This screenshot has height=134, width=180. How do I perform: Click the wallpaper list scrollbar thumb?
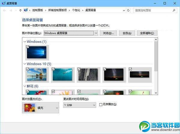click(x=156, y=56)
